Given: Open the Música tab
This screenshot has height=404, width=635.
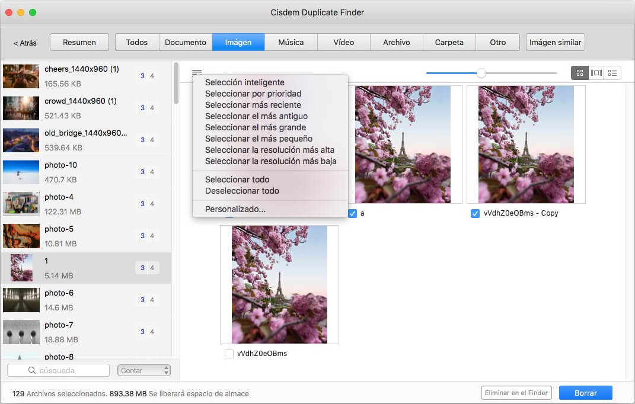Looking at the screenshot, I should pos(291,42).
